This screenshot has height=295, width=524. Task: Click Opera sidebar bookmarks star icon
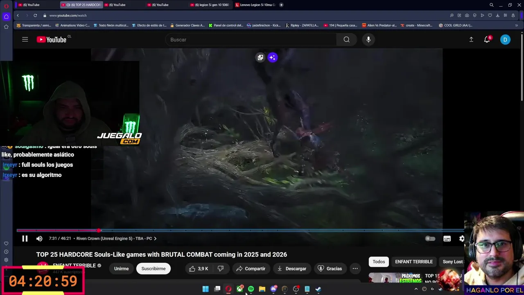pos(6,27)
